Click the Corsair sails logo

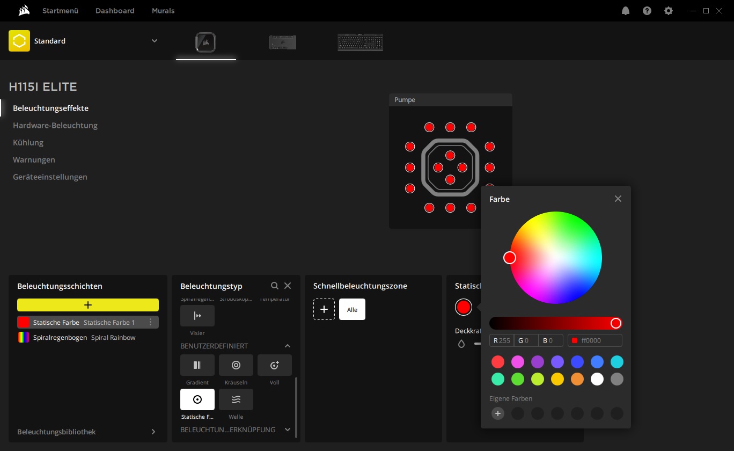tap(23, 10)
